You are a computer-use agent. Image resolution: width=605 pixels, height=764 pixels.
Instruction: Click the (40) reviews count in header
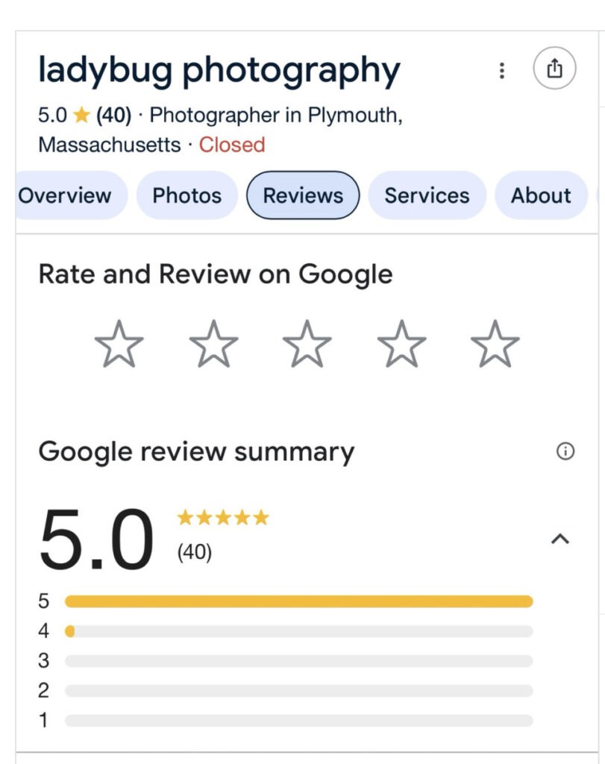(113, 116)
